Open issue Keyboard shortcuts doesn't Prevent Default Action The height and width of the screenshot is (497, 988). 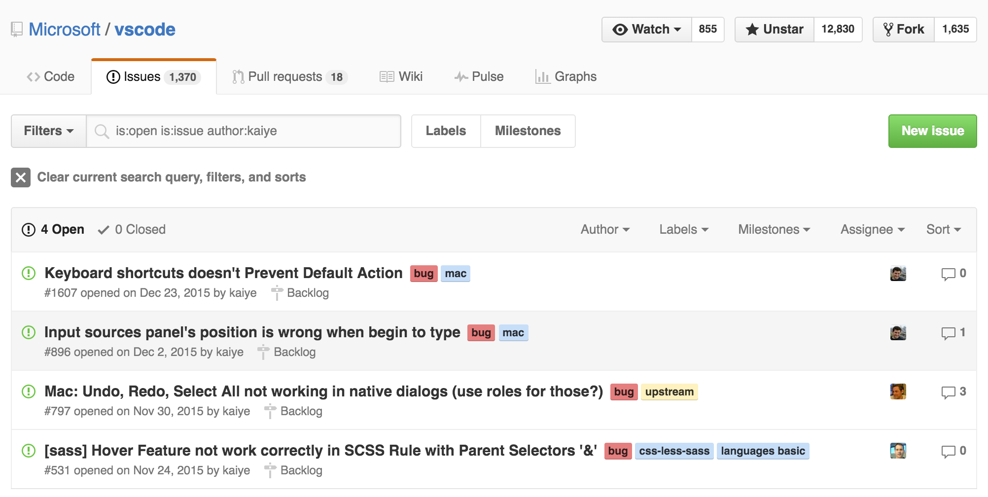[x=224, y=273]
